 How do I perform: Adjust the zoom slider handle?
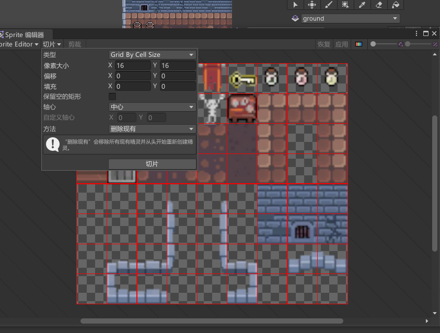click(x=373, y=44)
